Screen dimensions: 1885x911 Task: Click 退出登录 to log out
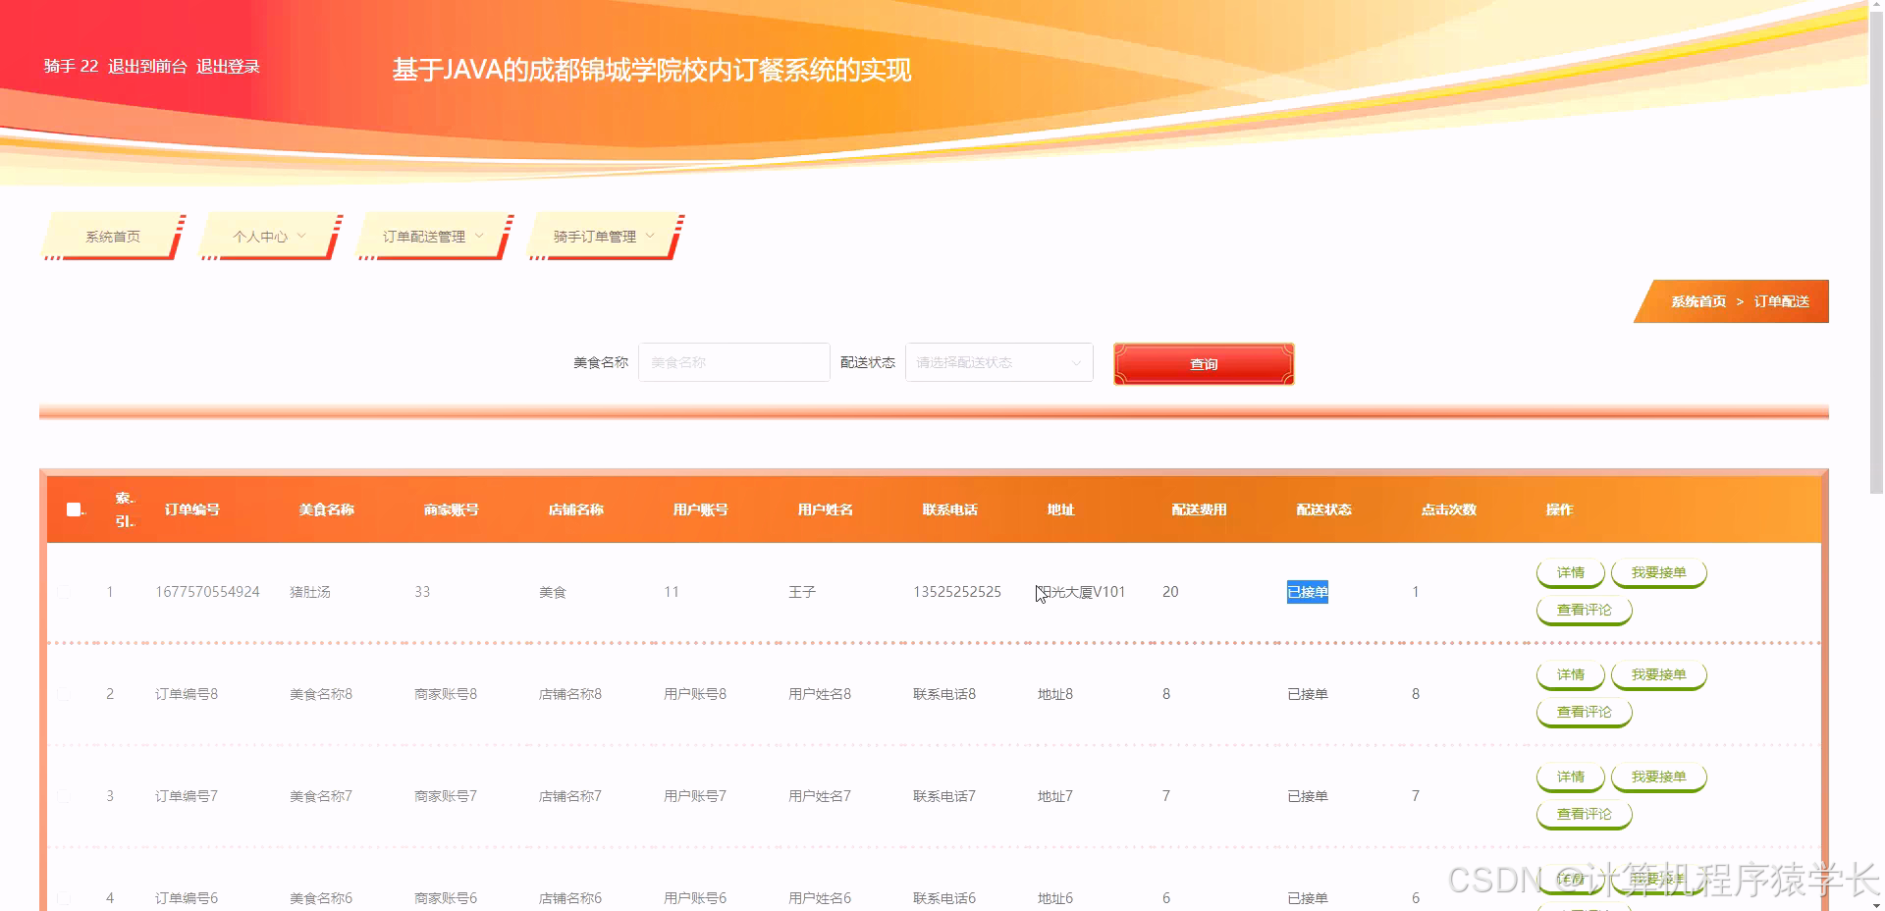tap(228, 66)
